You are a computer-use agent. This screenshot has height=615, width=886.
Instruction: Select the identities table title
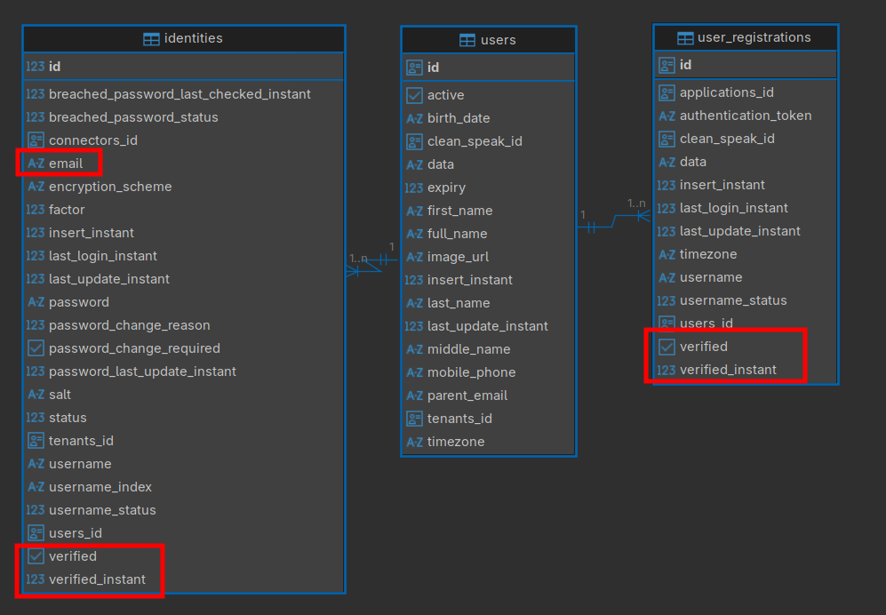pos(194,38)
